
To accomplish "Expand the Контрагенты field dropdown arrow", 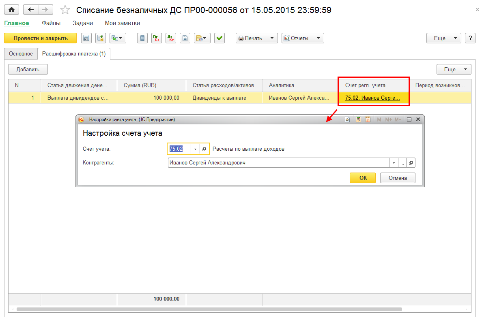I will coord(394,163).
